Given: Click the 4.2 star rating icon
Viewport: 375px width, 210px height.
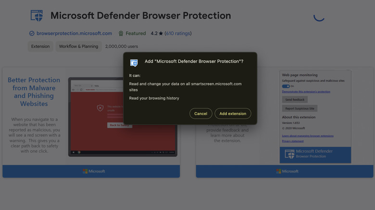Looking at the screenshot, I should (161, 34).
